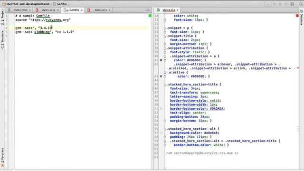Switch to the index.html tab
The height and width of the screenshot is (171, 304).
pos(20,10)
